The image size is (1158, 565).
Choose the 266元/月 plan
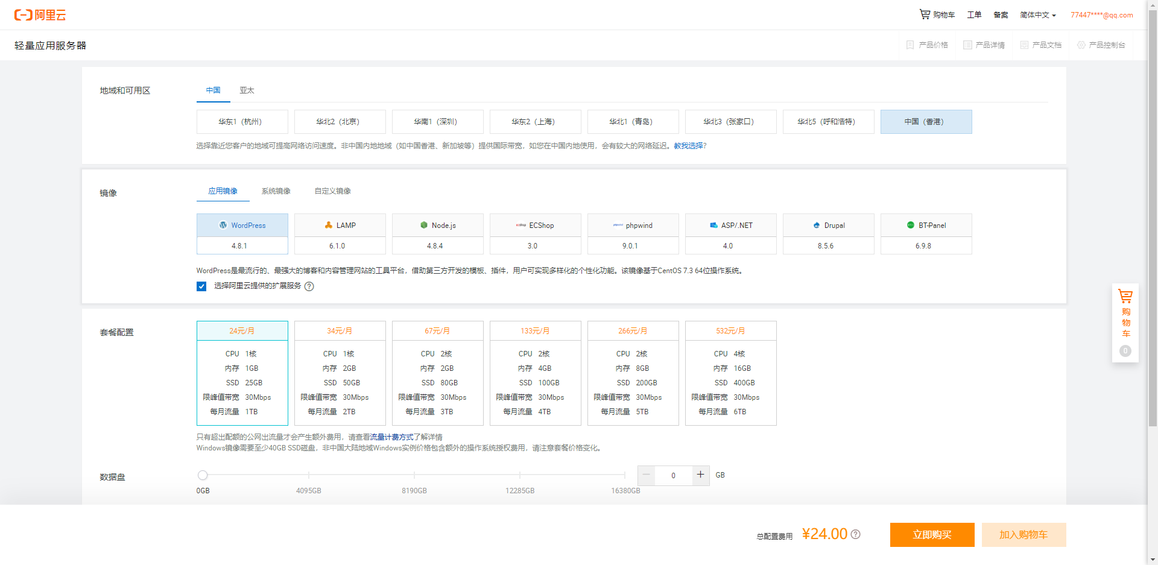(x=633, y=373)
